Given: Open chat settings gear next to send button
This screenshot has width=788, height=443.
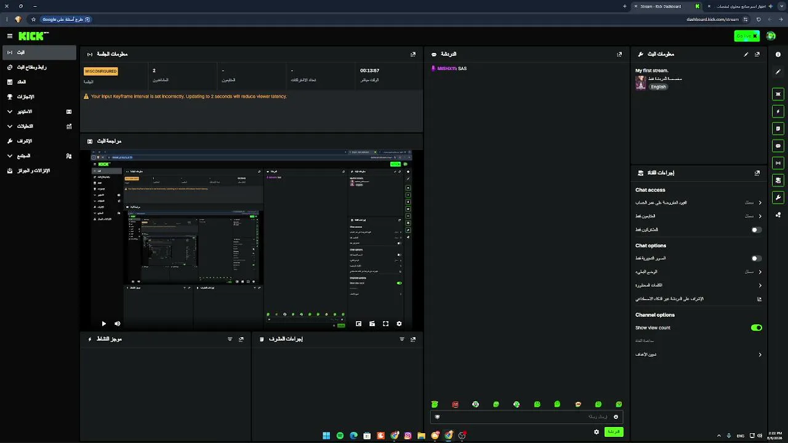Looking at the screenshot, I should pyautogui.click(x=597, y=432).
